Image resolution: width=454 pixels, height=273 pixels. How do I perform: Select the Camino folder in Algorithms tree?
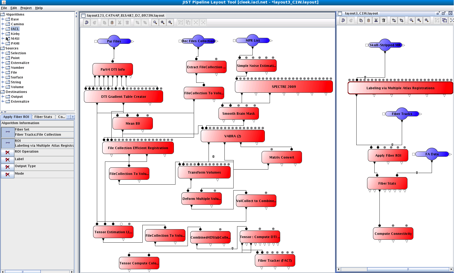click(x=17, y=24)
